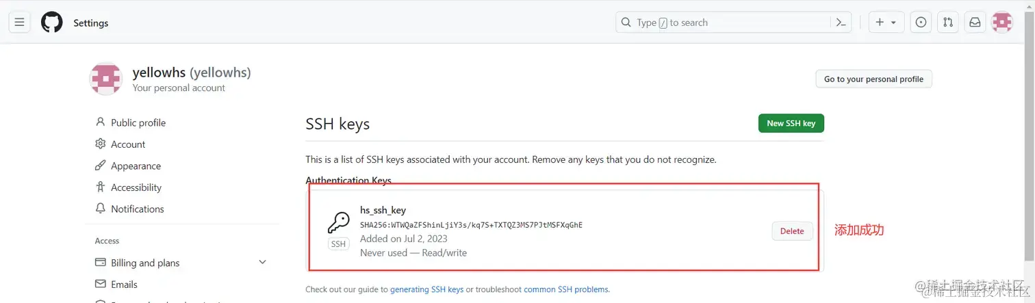Delete the hs_ssh_key key
Screen dimensions: 1035x303
coord(792,231)
